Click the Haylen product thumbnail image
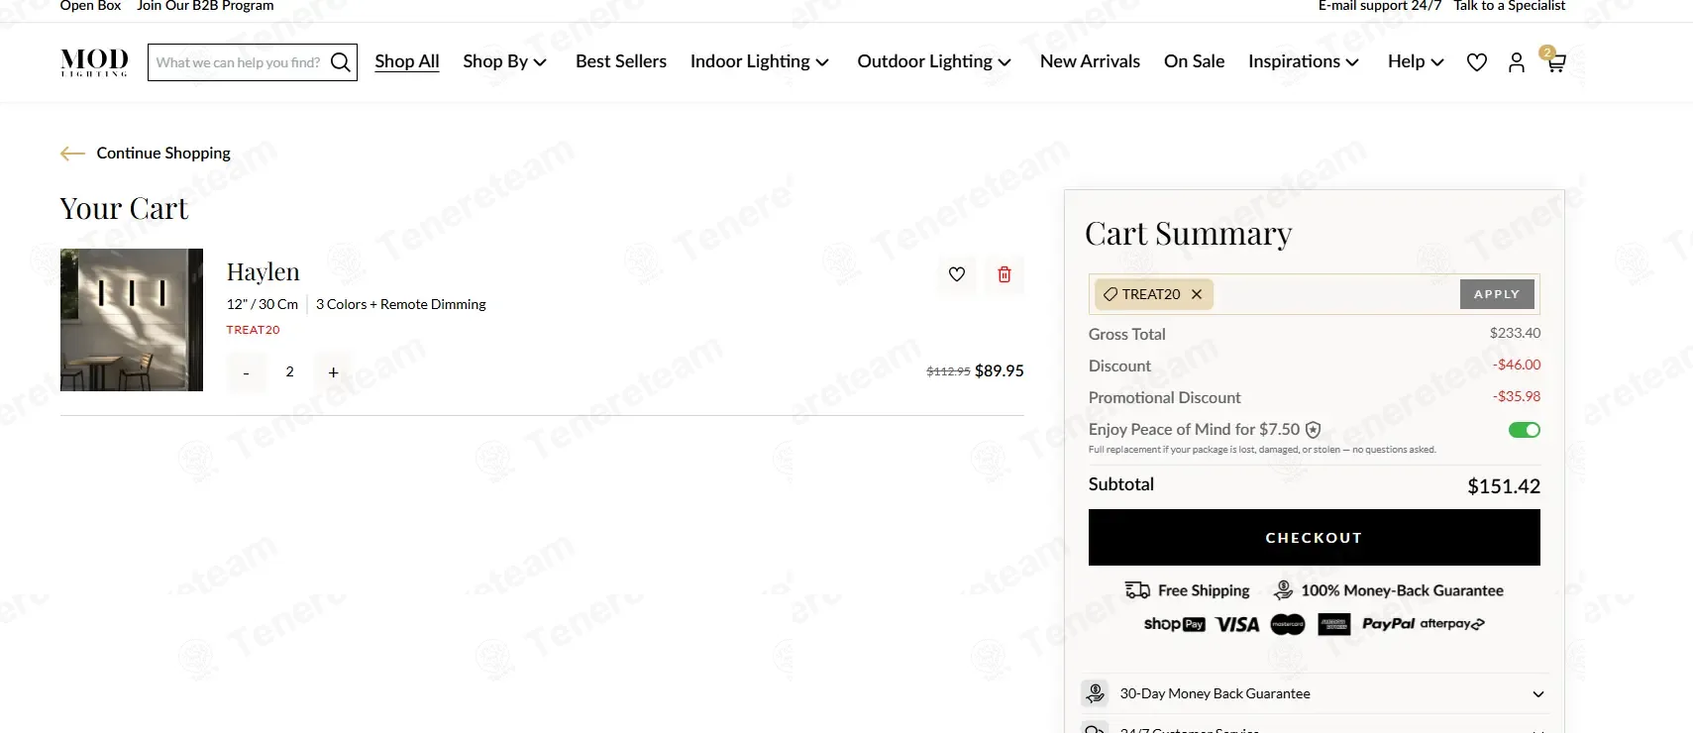The width and height of the screenshot is (1693, 733). coord(132,320)
